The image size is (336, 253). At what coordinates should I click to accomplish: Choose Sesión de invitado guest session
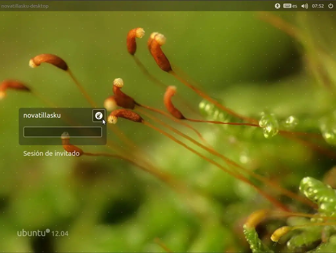pyautogui.click(x=52, y=153)
